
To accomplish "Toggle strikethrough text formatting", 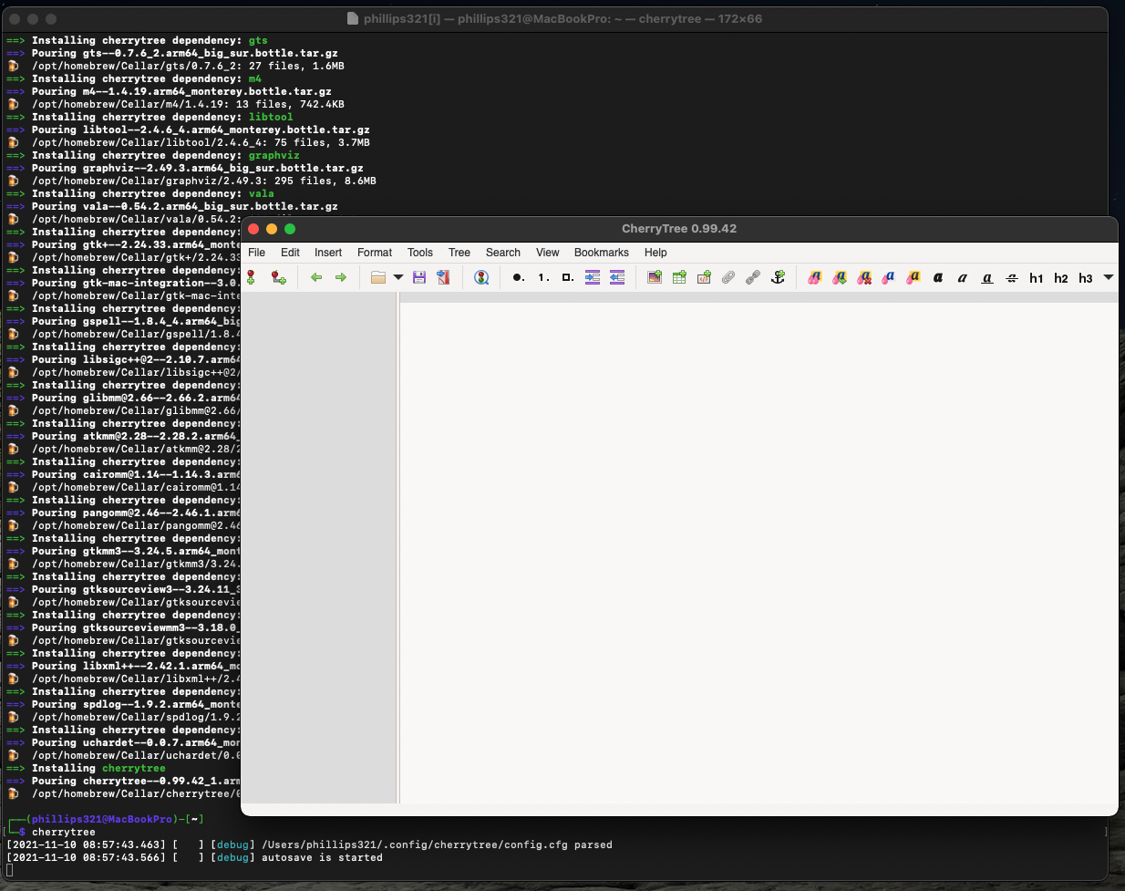I will click(x=1012, y=277).
